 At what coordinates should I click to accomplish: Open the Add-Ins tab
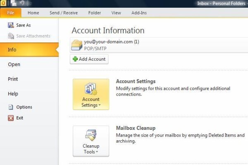[x=139, y=13]
